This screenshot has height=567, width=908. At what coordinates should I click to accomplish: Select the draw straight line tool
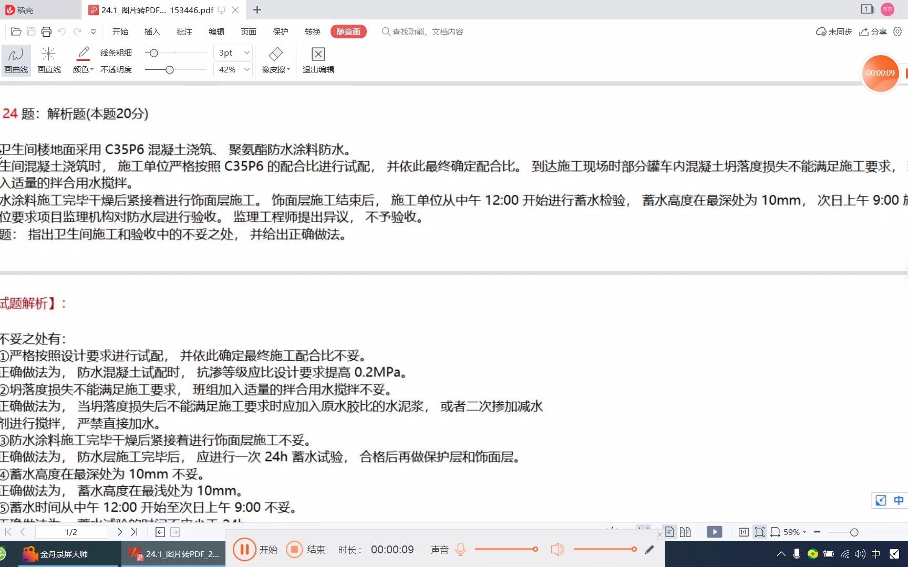coord(49,60)
